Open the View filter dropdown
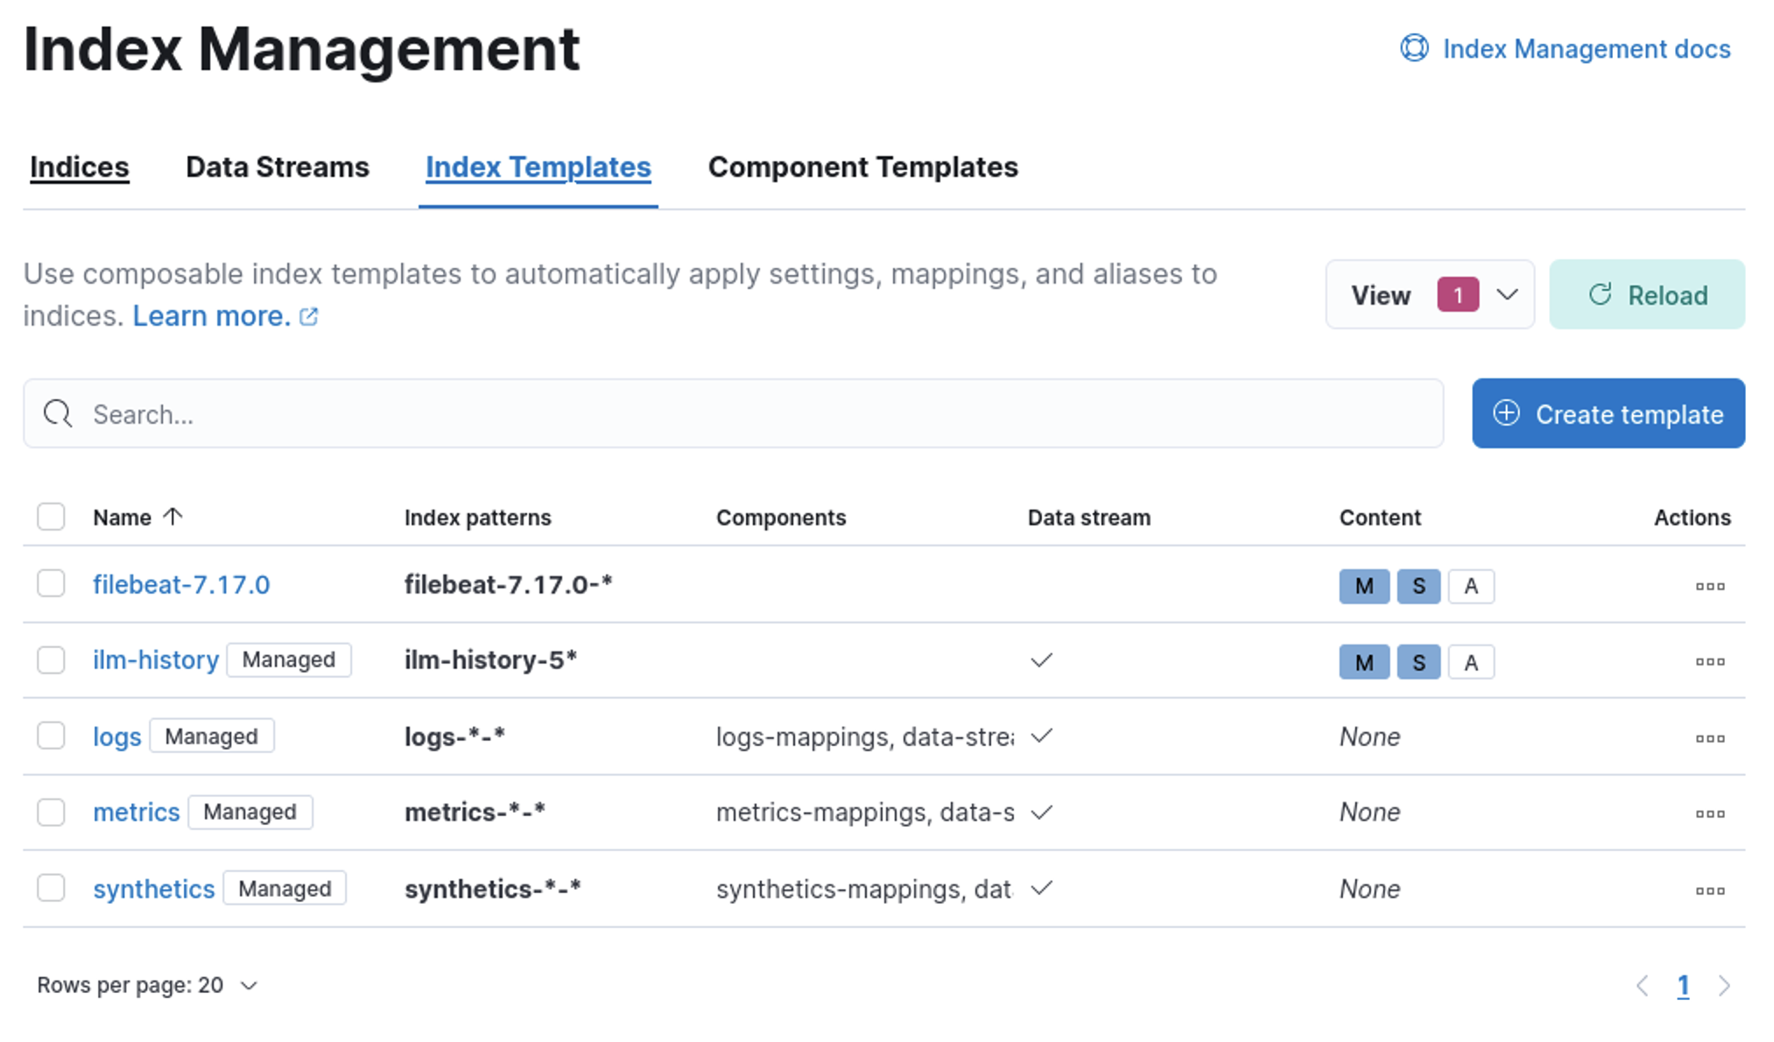1774x1042 pixels. click(1429, 295)
